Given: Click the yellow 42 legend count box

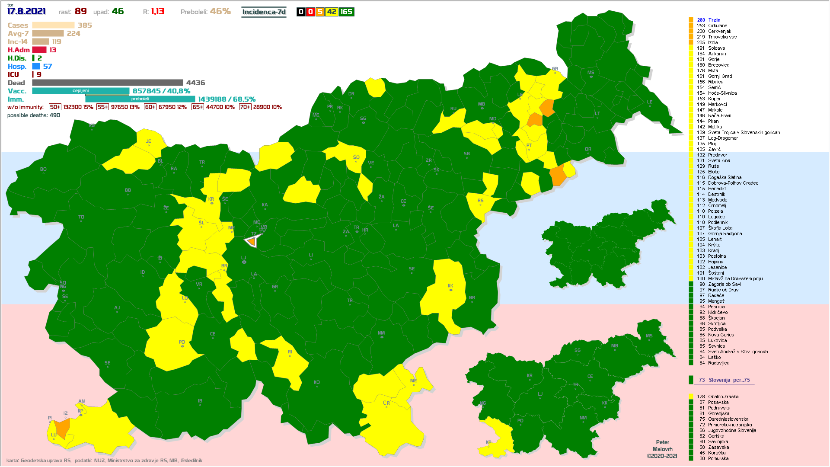Looking at the screenshot, I should pyautogui.click(x=332, y=12).
